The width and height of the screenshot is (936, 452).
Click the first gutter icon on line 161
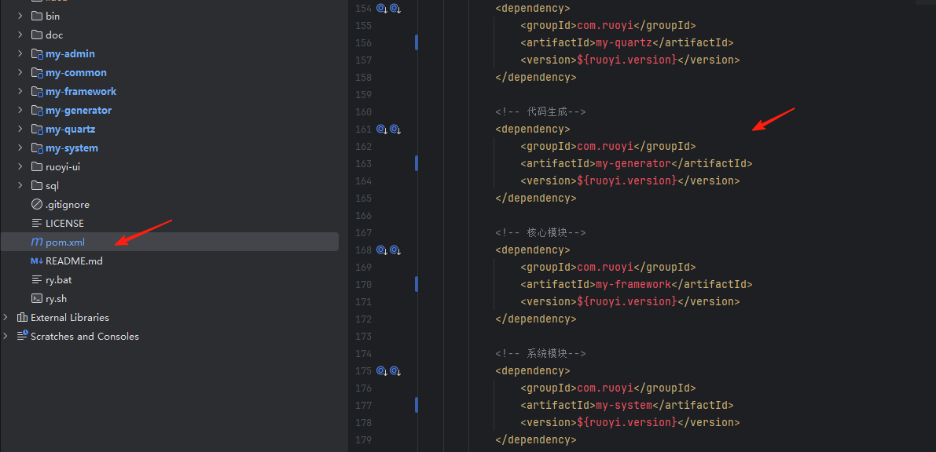point(381,129)
